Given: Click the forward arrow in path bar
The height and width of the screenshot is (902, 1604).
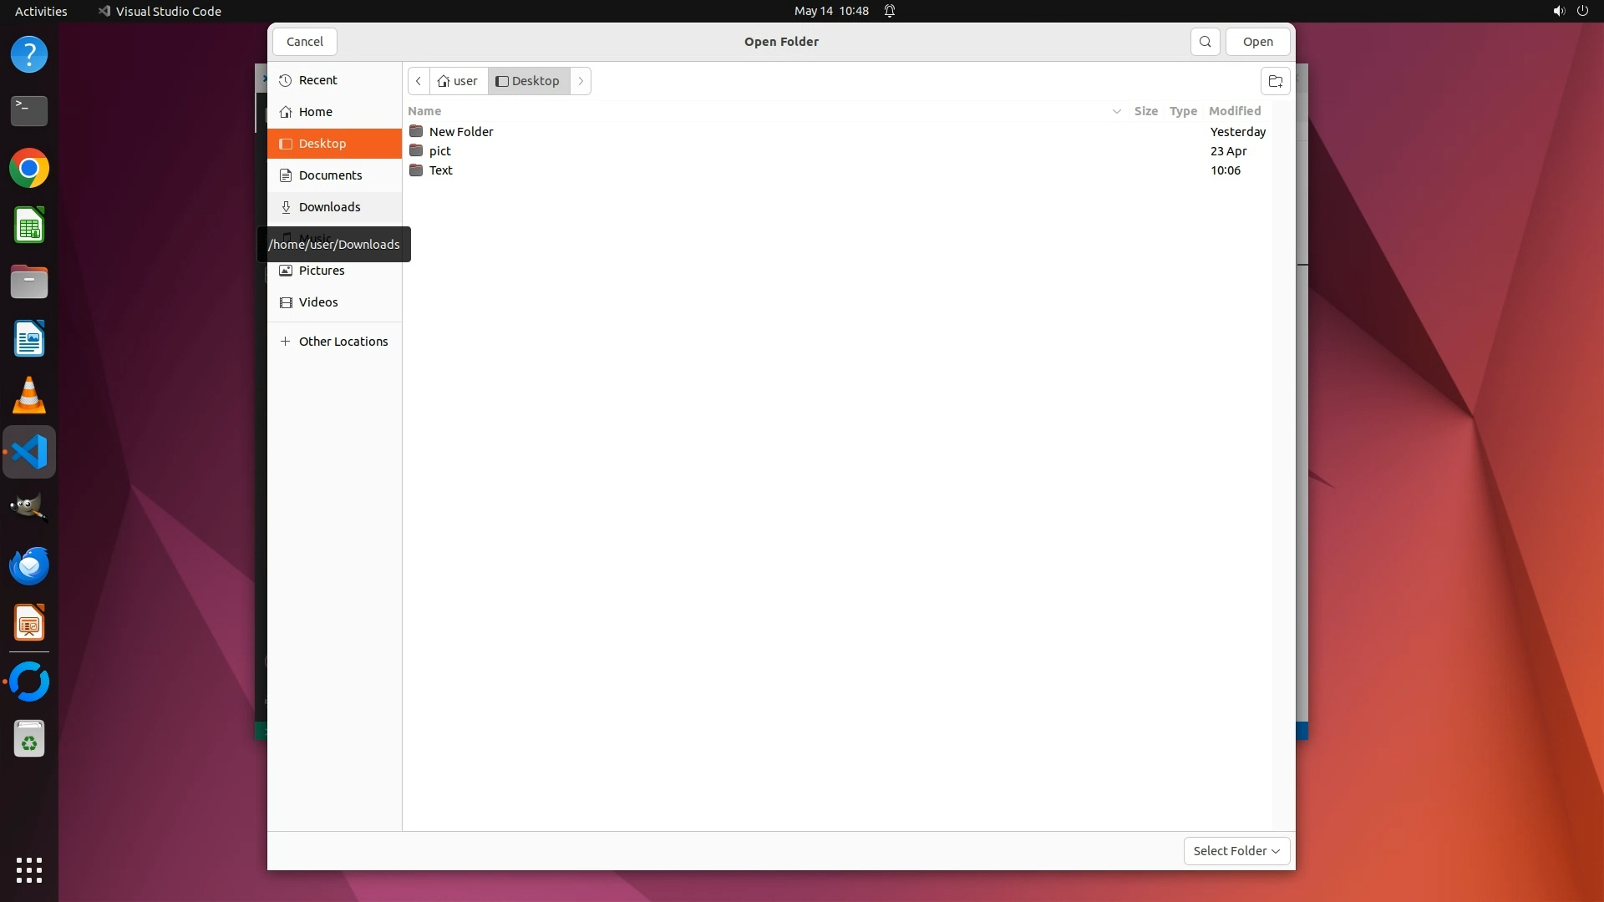Looking at the screenshot, I should [581, 81].
